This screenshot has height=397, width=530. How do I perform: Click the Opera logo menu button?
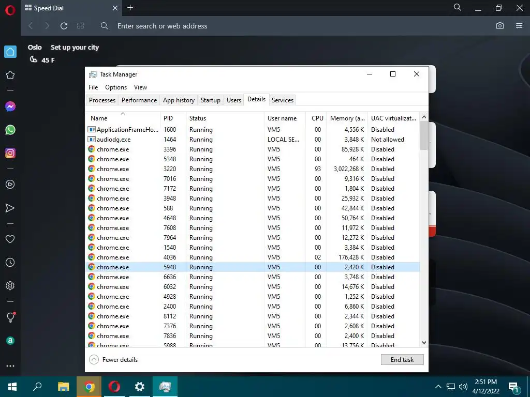tap(10, 10)
